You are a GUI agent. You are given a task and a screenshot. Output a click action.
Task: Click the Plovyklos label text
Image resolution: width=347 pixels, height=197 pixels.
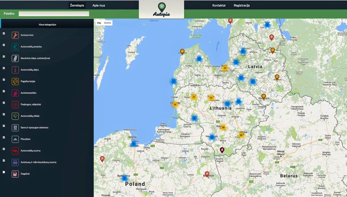25,139
